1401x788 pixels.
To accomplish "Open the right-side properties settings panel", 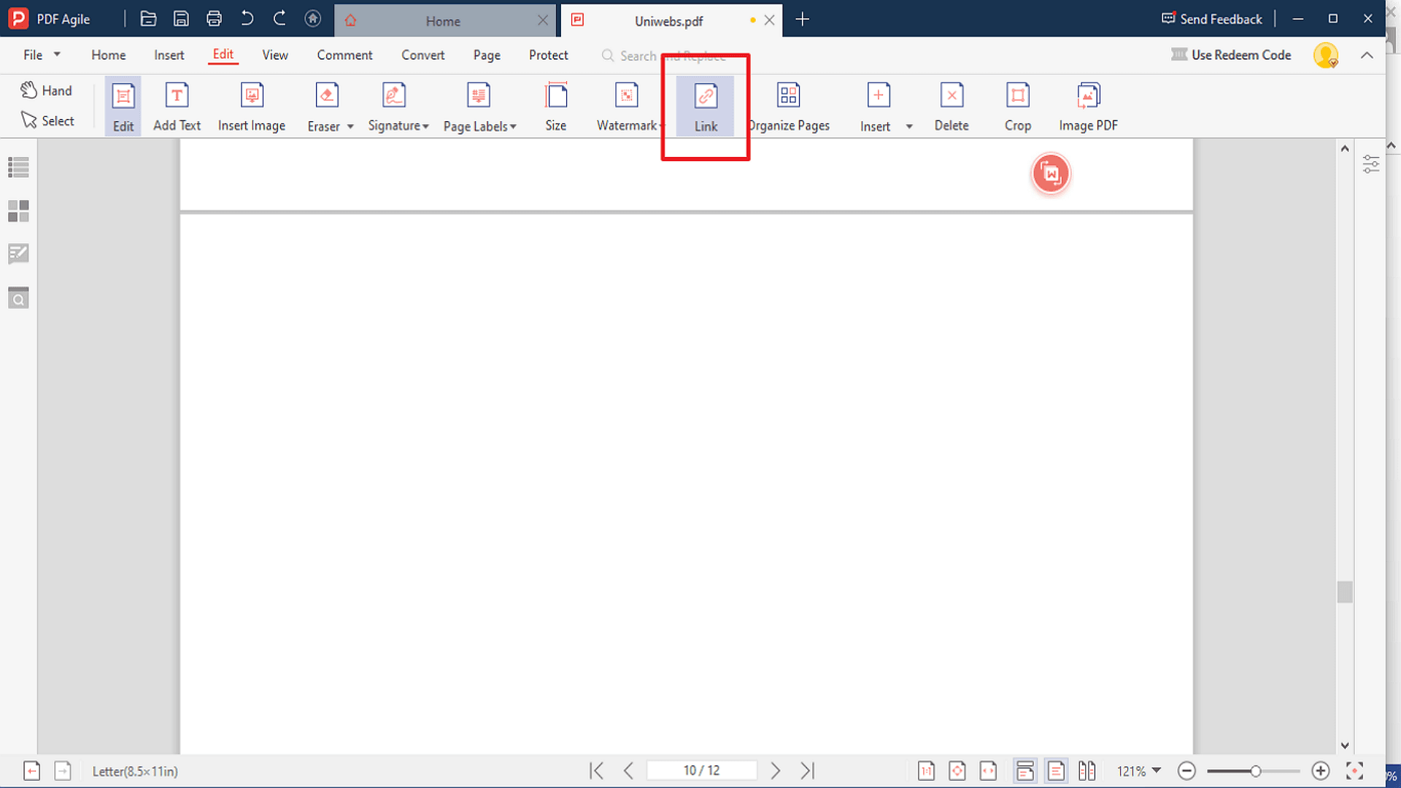I will point(1371,164).
